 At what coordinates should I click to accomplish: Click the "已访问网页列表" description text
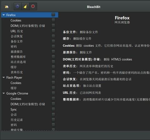[x=90, y=93]
